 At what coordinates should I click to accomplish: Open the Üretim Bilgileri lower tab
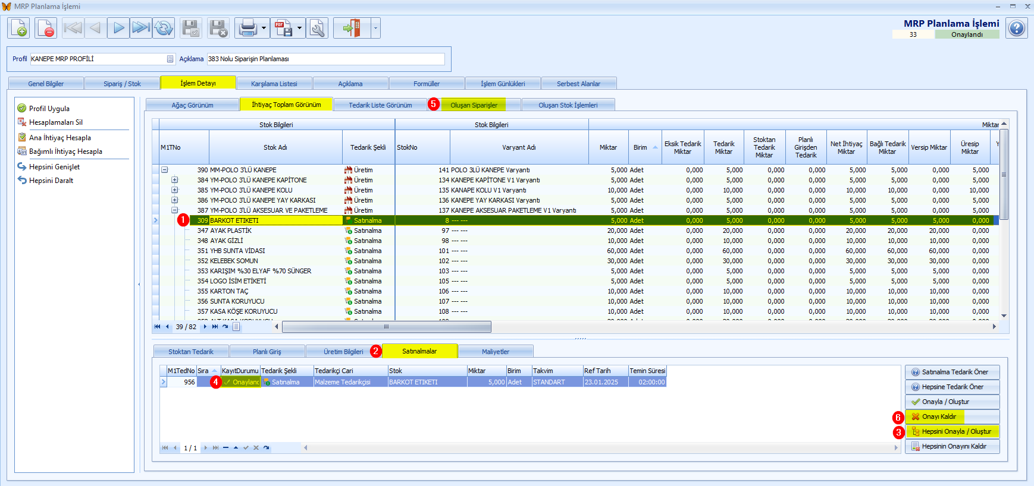(x=343, y=352)
